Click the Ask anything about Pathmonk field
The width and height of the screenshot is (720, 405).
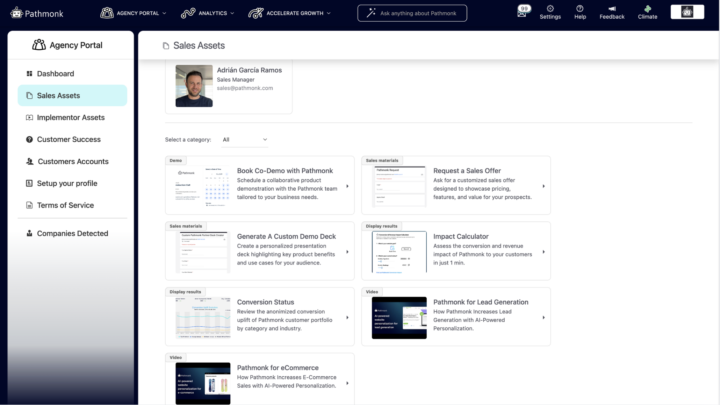tap(412, 13)
